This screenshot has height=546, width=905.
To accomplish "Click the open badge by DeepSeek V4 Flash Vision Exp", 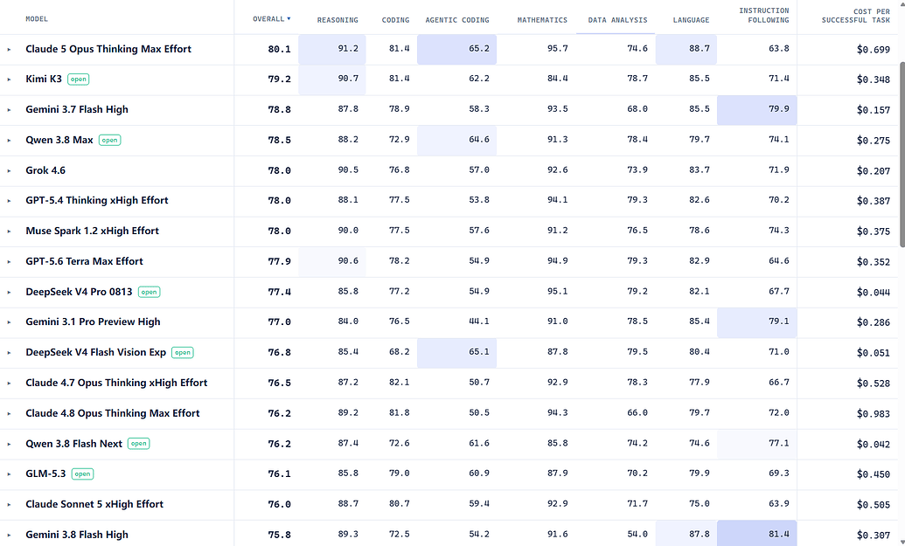I will click(183, 352).
